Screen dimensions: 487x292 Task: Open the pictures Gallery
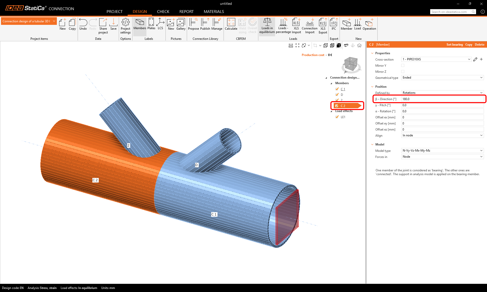click(181, 25)
